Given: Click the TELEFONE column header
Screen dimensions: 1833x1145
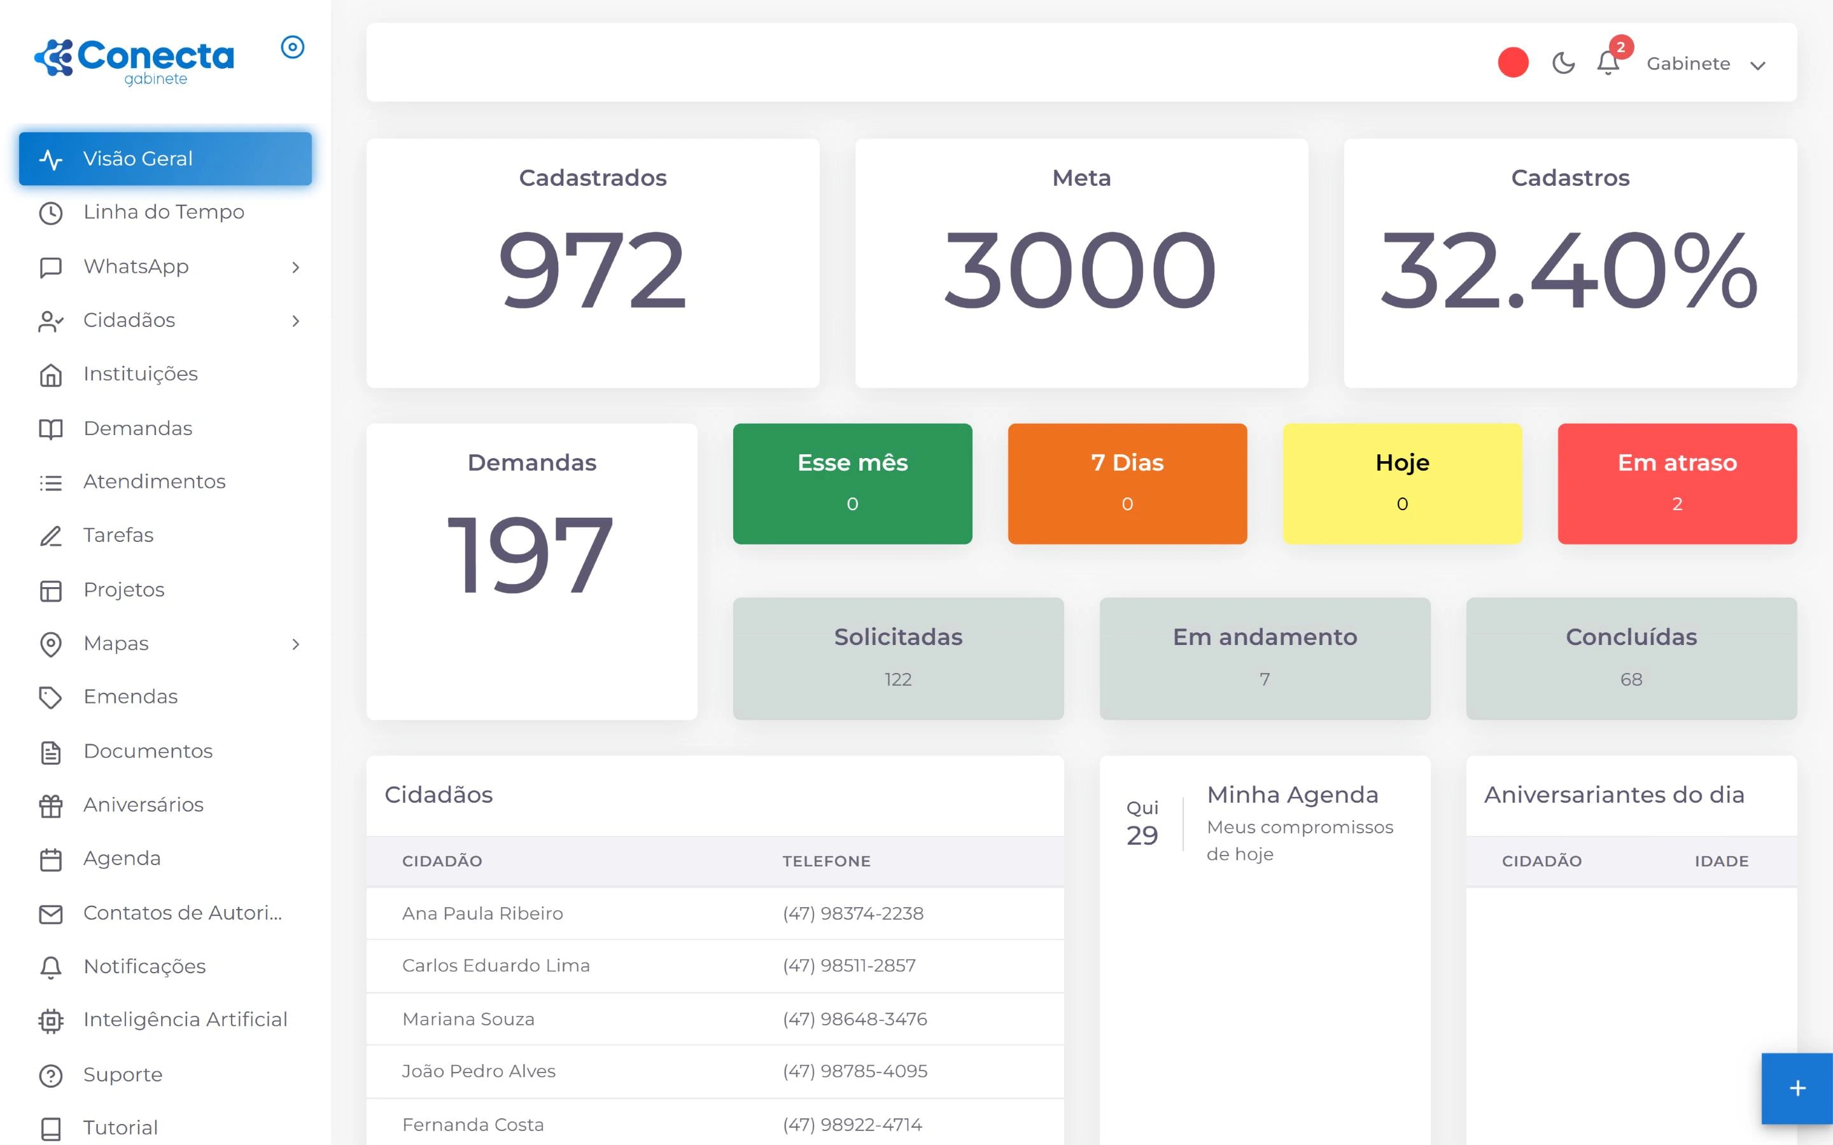Looking at the screenshot, I should tap(826, 862).
